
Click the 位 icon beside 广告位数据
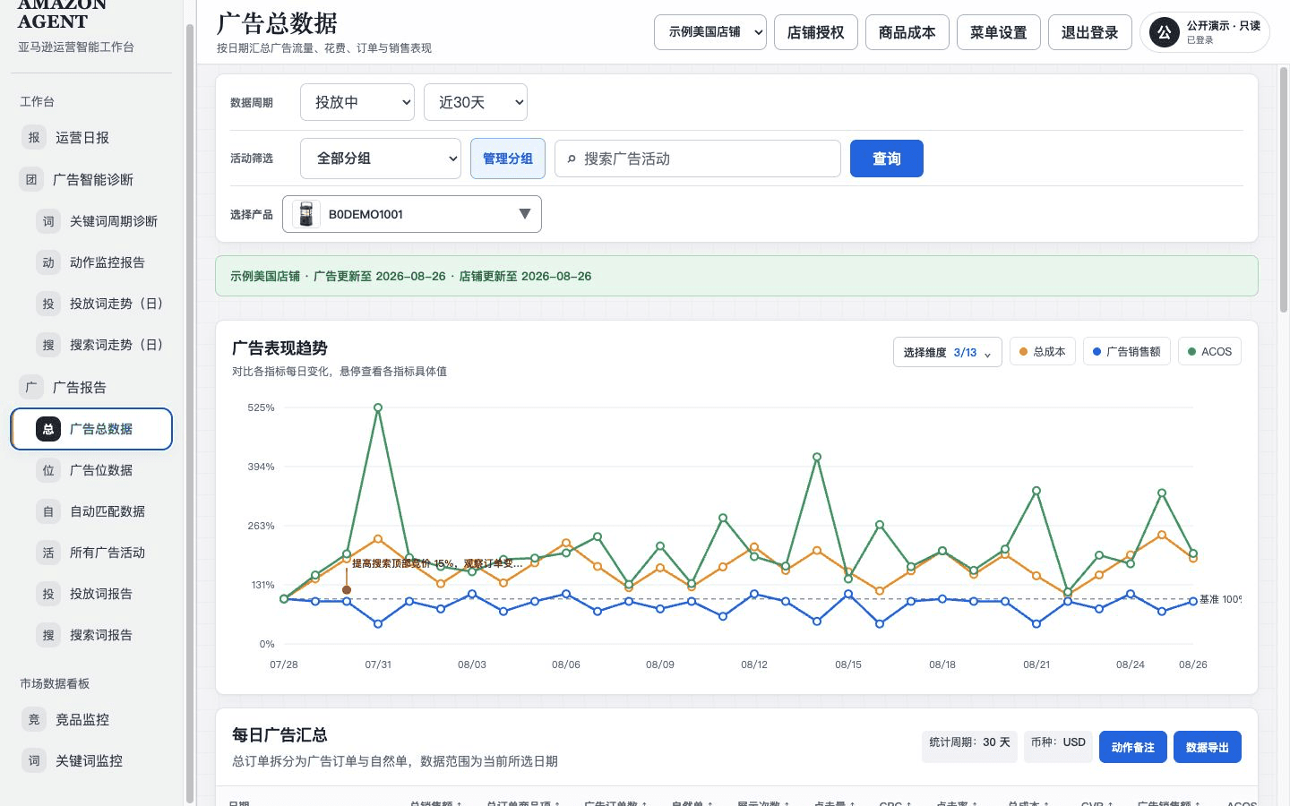[48, 470]
